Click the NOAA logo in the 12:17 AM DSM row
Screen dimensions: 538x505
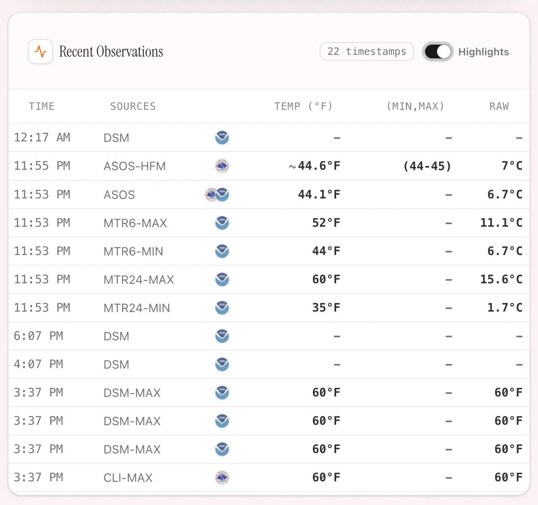(222, 138)
